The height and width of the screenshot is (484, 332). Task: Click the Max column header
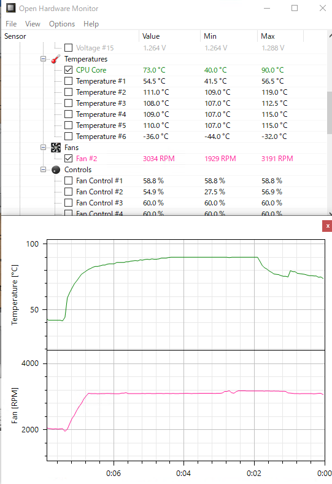(280, 36)
